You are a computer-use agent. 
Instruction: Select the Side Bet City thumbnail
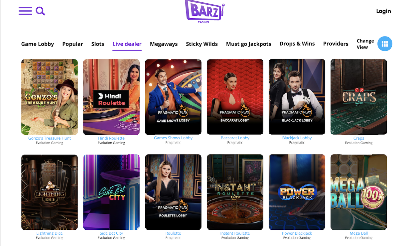pos(111,192)
